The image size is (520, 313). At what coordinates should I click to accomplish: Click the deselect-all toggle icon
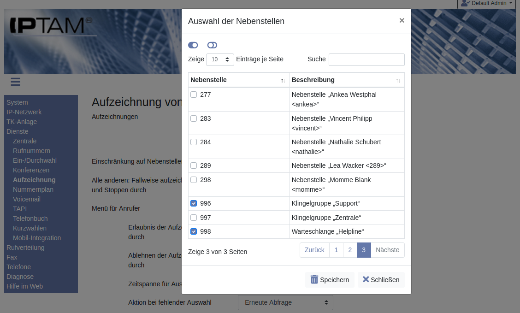212,45
